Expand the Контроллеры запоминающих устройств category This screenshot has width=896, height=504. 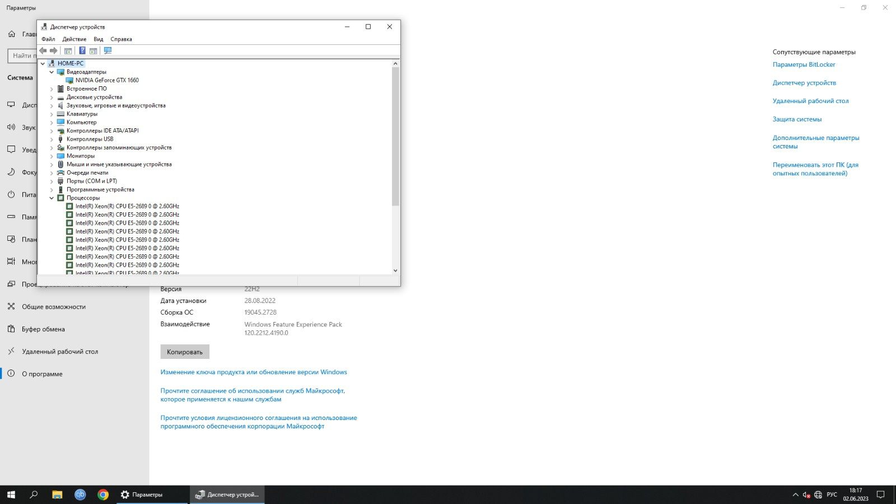(x=52, y=147)
